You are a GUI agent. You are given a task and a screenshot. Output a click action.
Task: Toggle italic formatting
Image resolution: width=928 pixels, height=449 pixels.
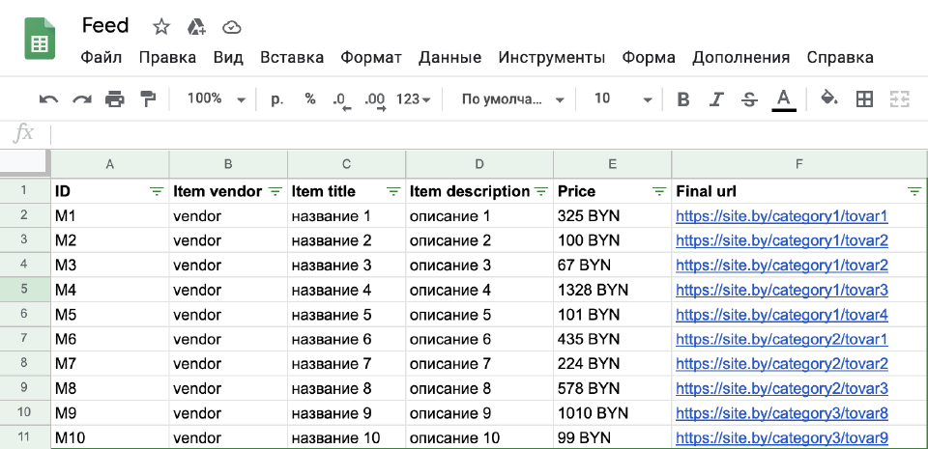[716, 99]
